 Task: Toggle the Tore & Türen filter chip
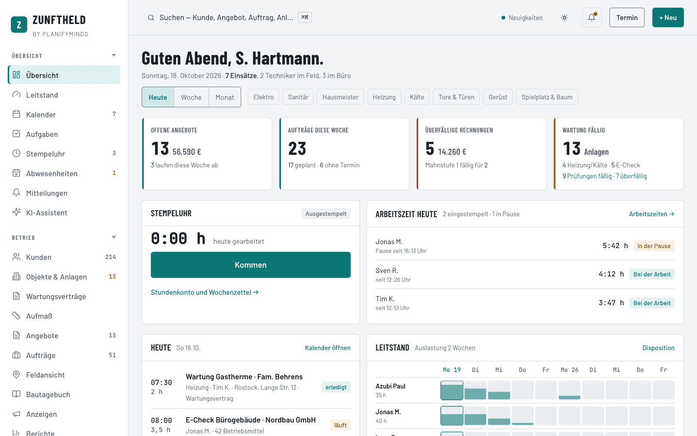tap(456, 97)
